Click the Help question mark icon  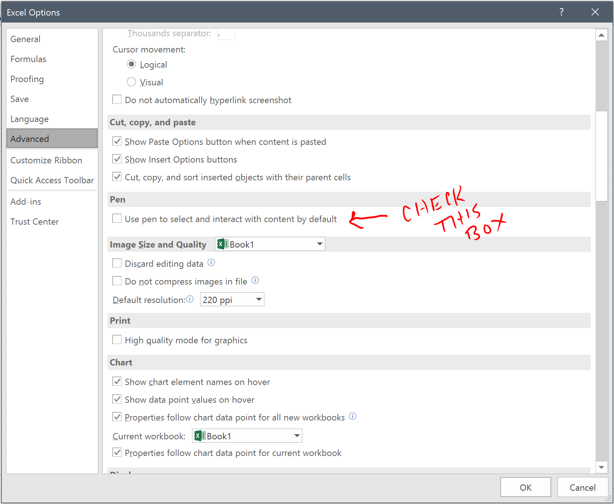pos(561,12)
